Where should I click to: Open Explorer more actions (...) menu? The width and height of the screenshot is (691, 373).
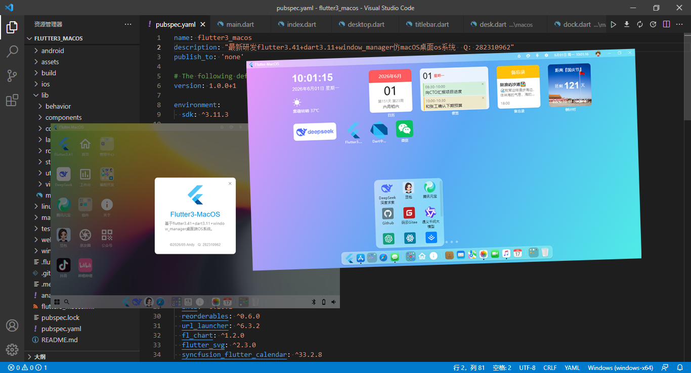click(x=128, y=24)
